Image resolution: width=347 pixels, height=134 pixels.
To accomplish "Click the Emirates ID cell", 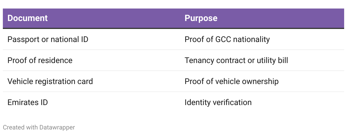I will [x=28, y=102].
